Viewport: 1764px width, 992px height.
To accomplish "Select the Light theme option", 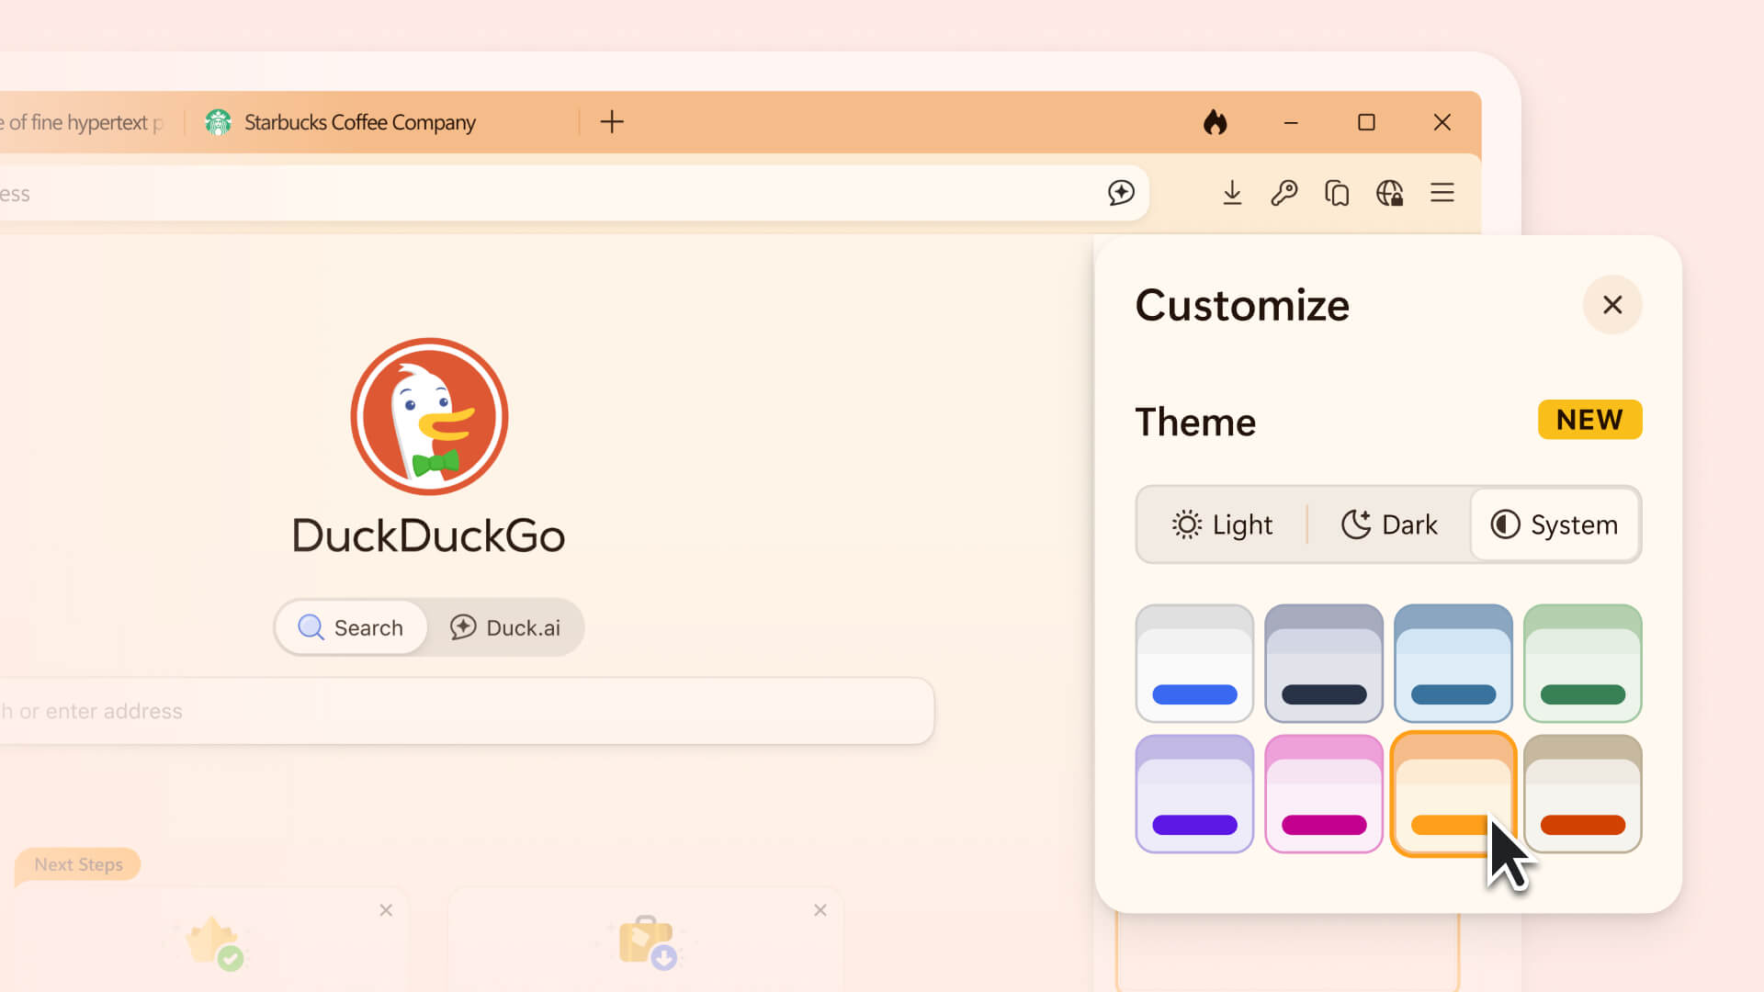I will coord(1222,524).
